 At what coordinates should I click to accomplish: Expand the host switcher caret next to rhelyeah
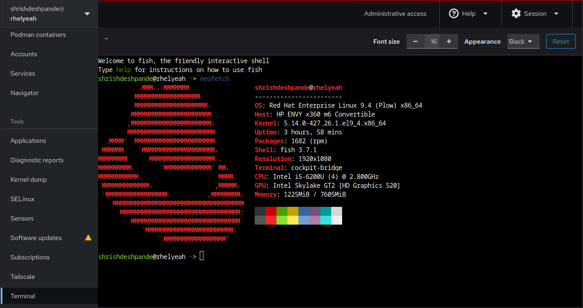coord(87,14)
